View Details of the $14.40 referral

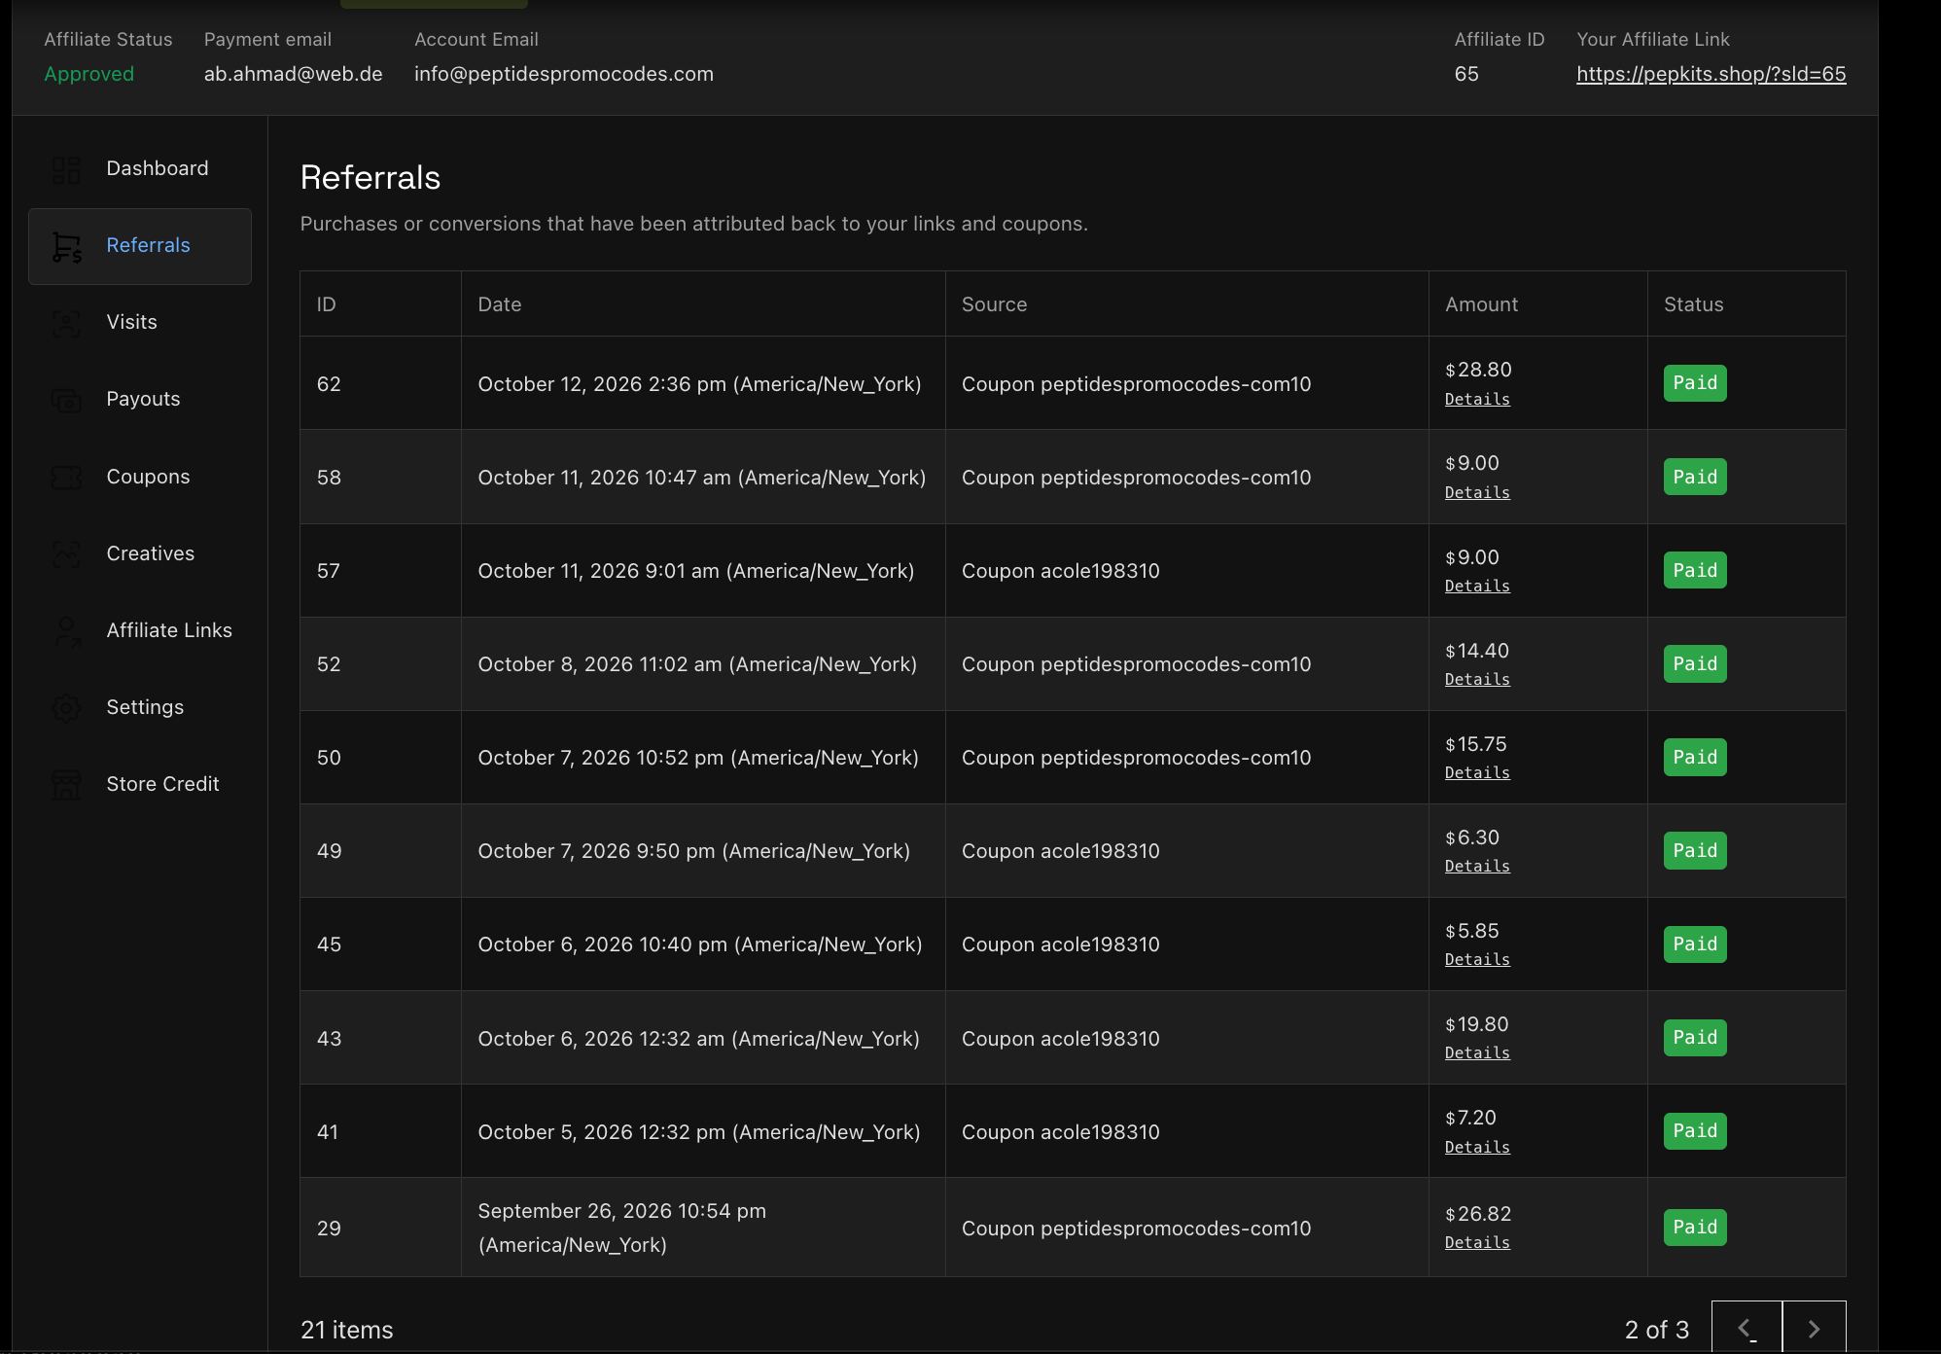click(x=1477, y=680)
